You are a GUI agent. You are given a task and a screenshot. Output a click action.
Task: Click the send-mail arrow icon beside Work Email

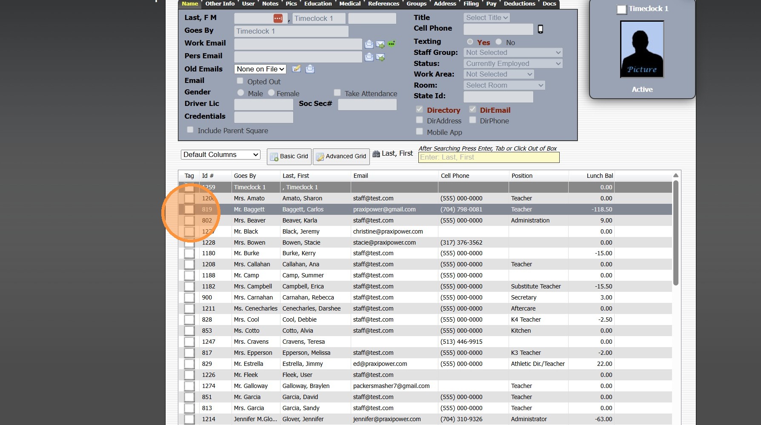[x=380, y=44]
